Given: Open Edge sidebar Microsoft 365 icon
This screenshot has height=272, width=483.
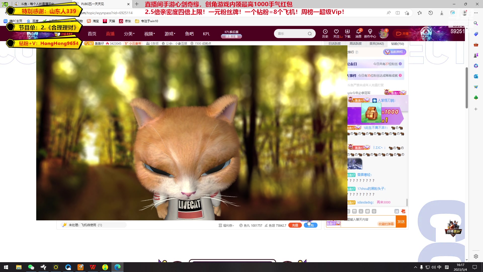Looking at the screenshot, I should coord(476,66).
